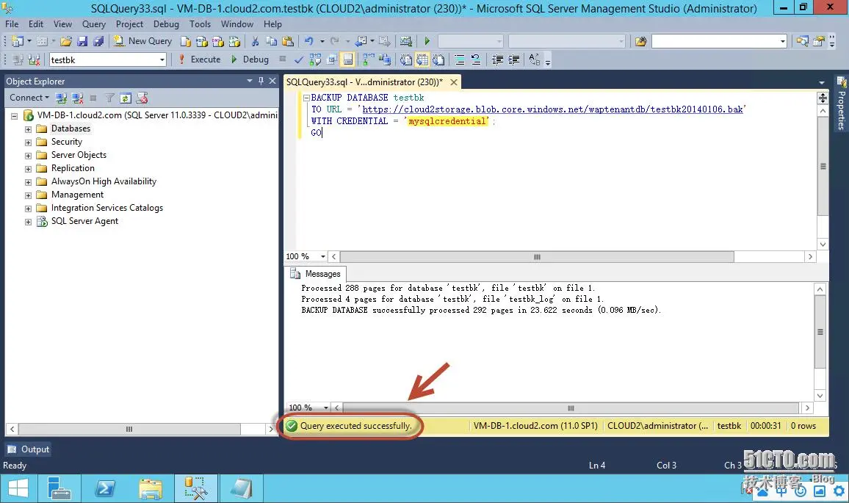849x503 pixels.
Task: Open the Find combo box dropdown
Action: (782, 41)
